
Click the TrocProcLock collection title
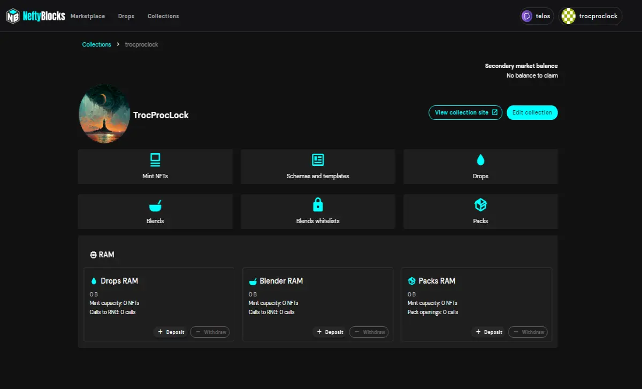pos(161,115)
